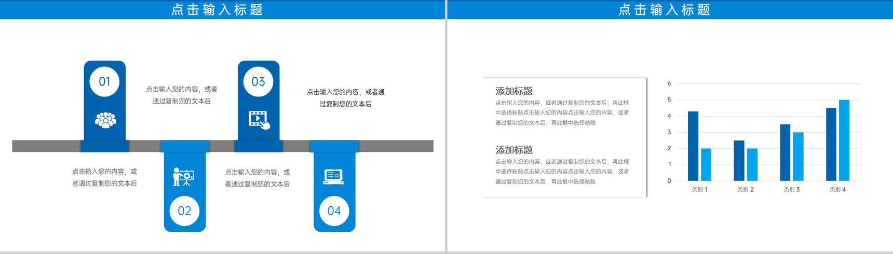
Task: Select the 04 numbered circle
Action: [334, 211]
